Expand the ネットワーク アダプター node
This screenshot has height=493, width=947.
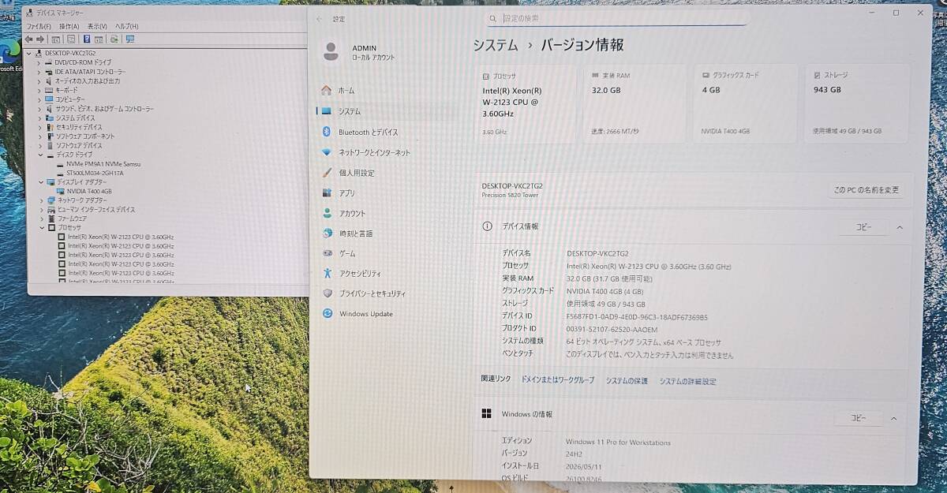42,200
